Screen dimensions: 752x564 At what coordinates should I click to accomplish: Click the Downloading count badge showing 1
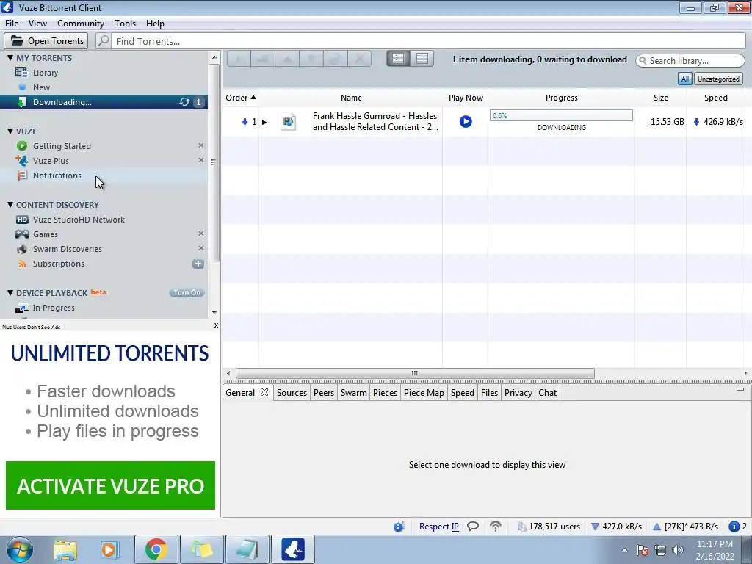198,101
